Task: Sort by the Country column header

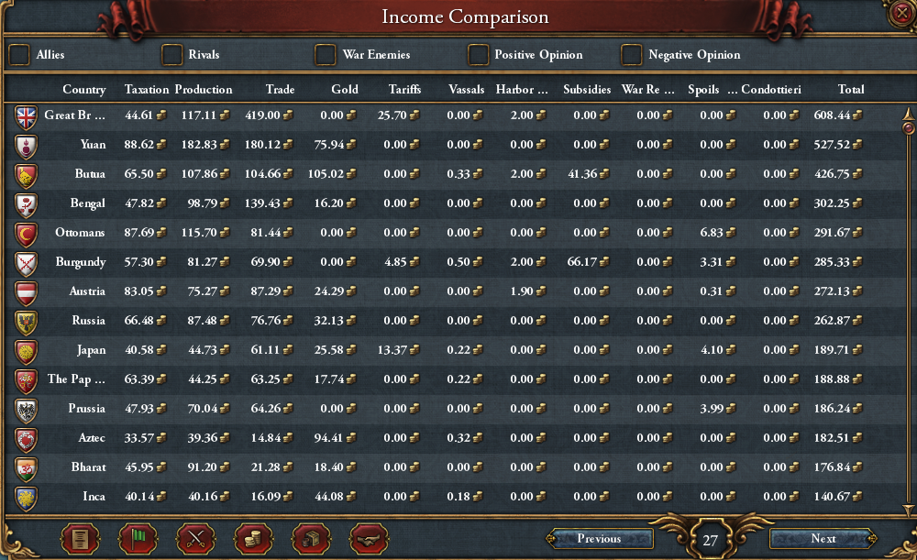Action: [84, 90]
